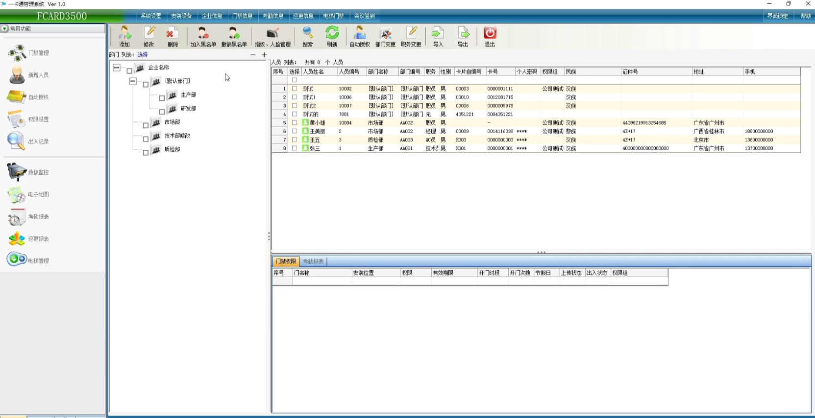
Task: Select the 技术部修改 tree item
Action: (177, 136)
